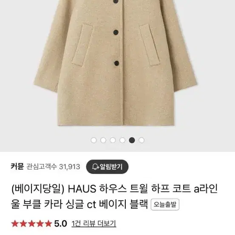Select the third image carousel dot
Viewport: 235px width, 235px height.
(x=113, y=140)
